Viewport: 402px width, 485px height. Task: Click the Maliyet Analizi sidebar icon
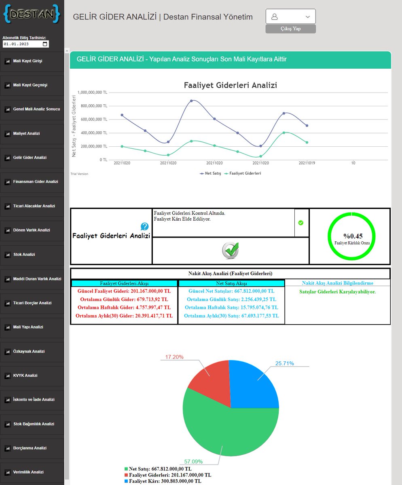(x=7, y=134)
